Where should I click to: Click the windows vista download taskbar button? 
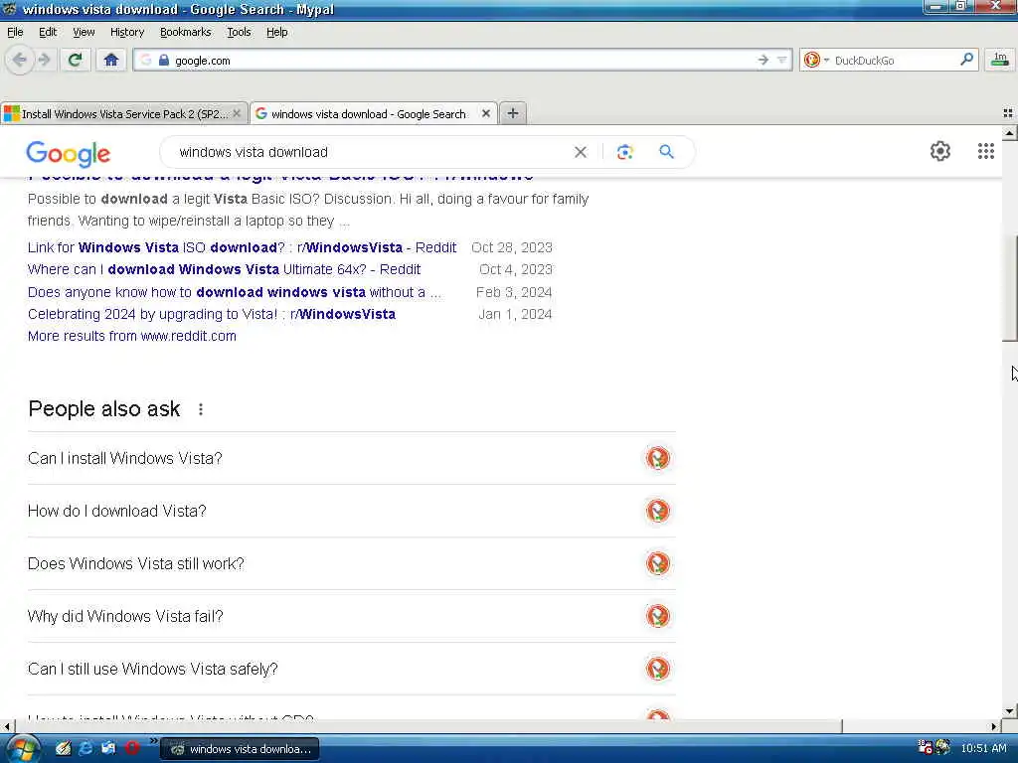(x=240, y=749)
